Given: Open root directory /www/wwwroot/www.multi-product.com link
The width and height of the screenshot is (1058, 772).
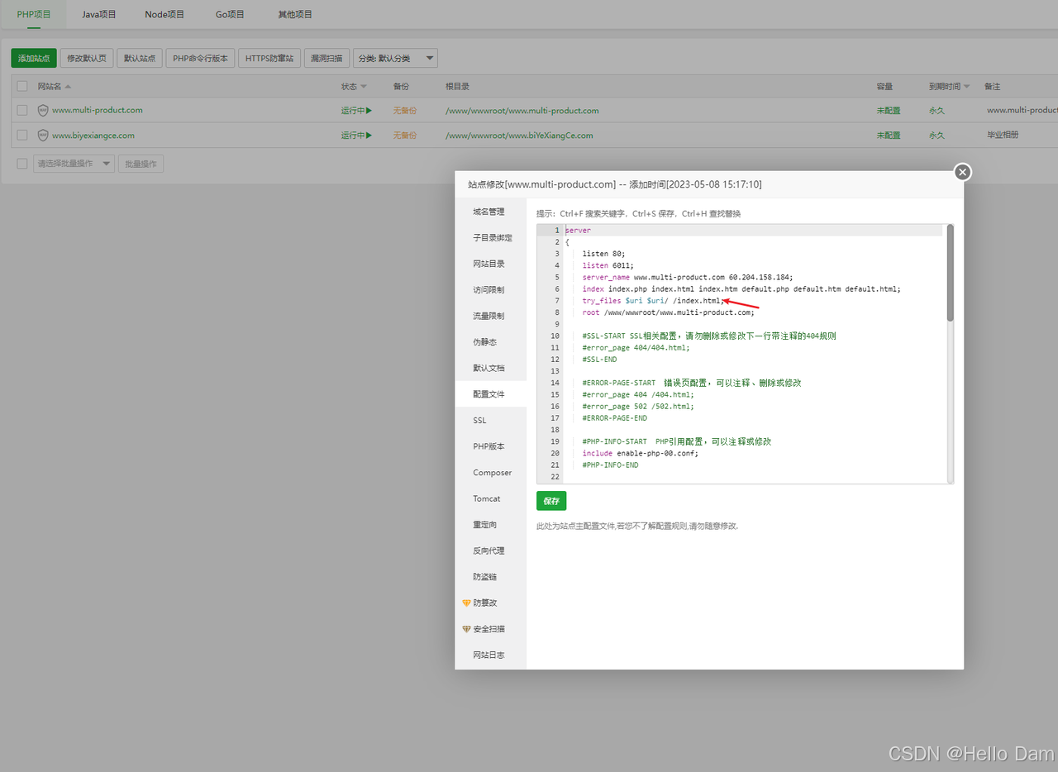Looking at the screenshot, I should [x=522, y=110].
